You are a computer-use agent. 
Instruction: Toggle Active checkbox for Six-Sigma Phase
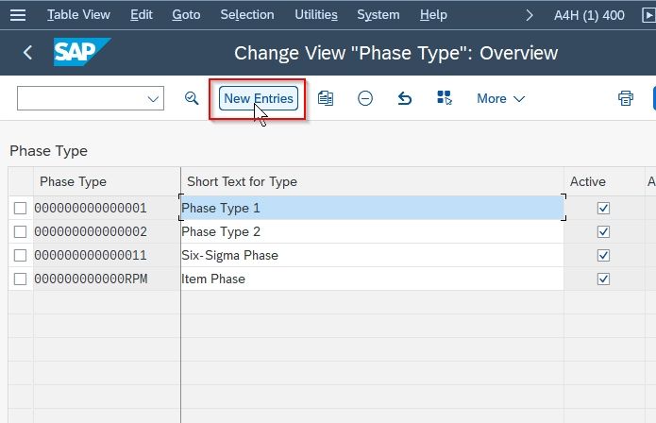[603, 255]
